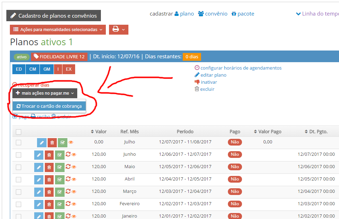
Task: Click the edit pencil icon in the Julho row
Action: (x=42, y=142)
